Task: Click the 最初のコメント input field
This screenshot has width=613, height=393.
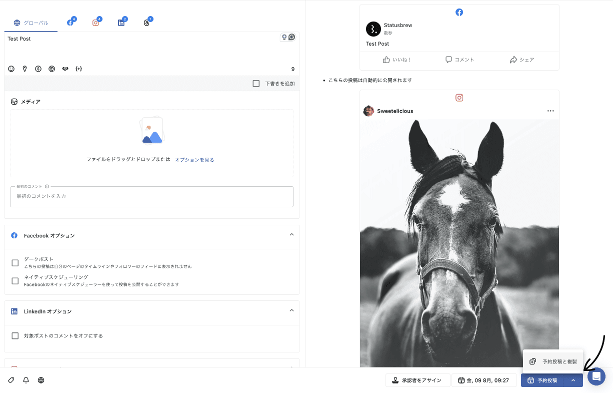Action: click(151, 197)
